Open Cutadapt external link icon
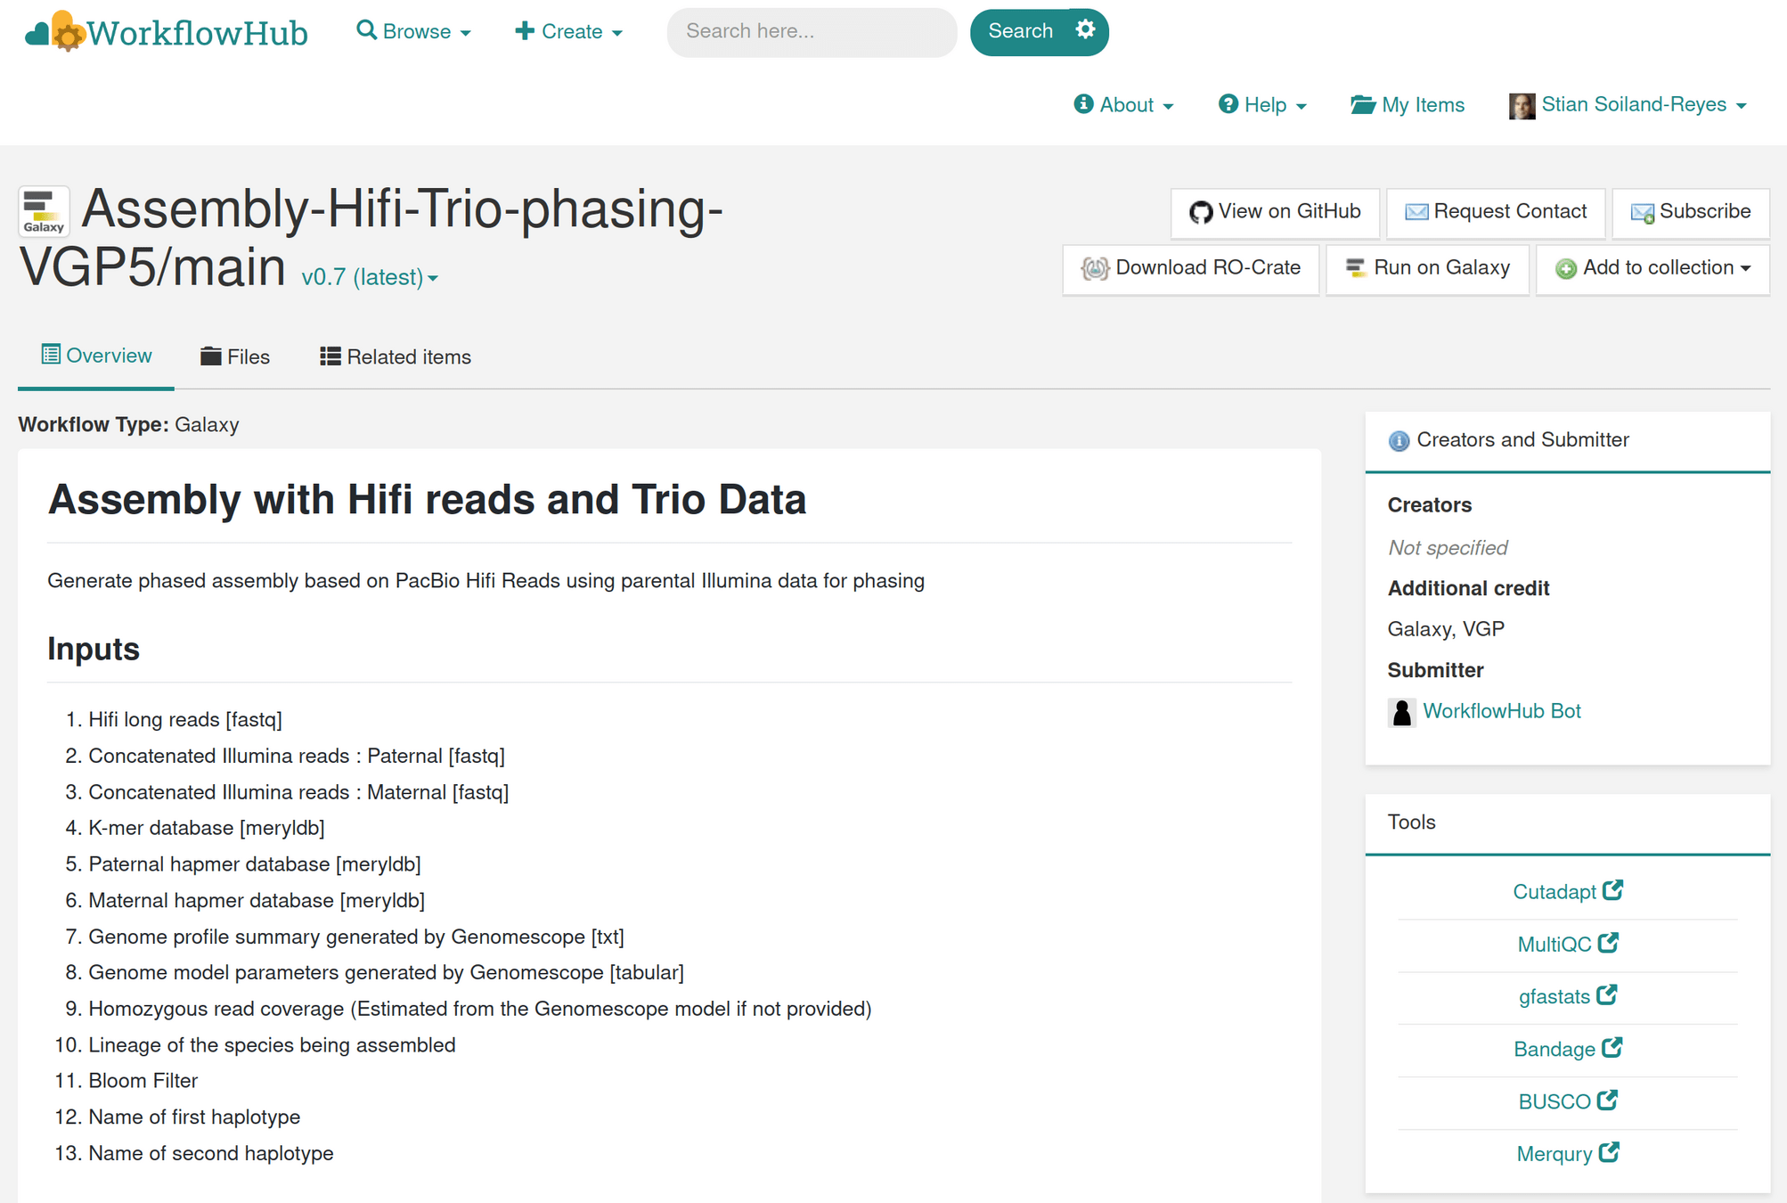 (x=1612, y=890)
